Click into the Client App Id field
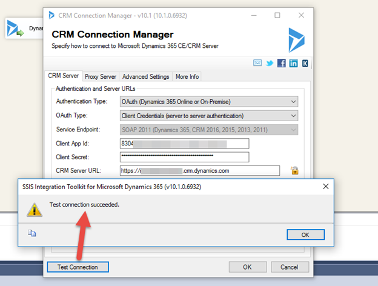Image resolution: width=378 pixels, height=286 pixels. point(184,144)
